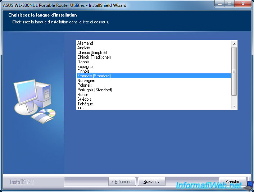Select the highlighted Français (Standard) entry
The width and height of the screenshot is (254, 192).
154,76
